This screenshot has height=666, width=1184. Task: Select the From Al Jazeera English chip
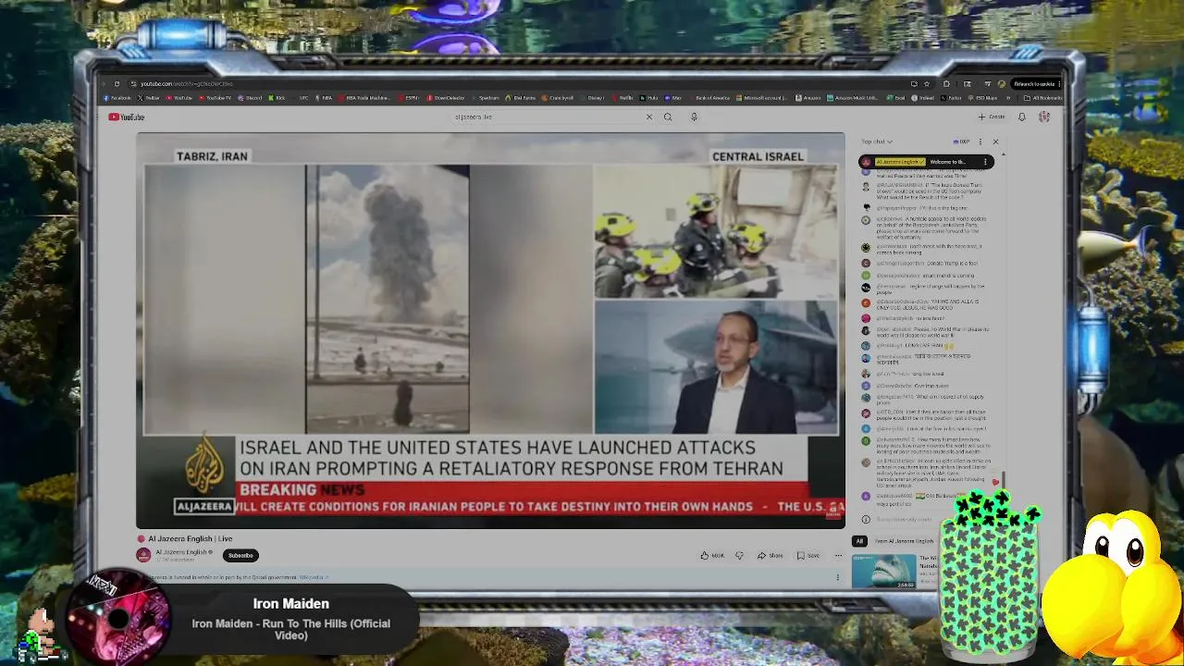[x=905, y=541]
